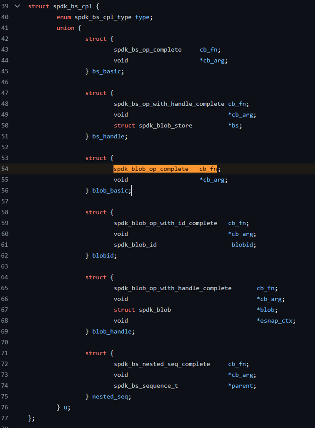Click the *blob pointer member

click(x=266, y=310)
